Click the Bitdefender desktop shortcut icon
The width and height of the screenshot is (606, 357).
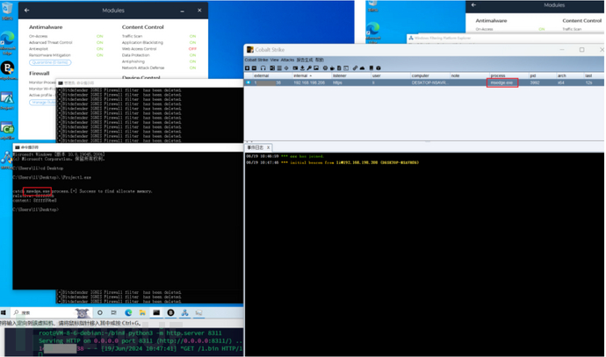click(8, 68)
